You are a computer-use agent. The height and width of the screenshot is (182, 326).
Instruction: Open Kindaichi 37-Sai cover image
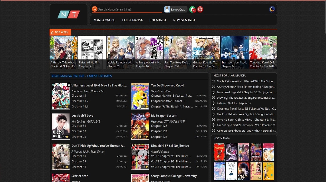coord(140,156)
